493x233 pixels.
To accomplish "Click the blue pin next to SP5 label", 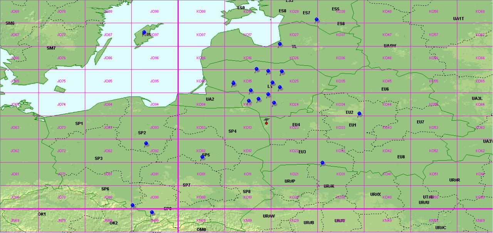I will pyautogui.click(x=203, y=157).
